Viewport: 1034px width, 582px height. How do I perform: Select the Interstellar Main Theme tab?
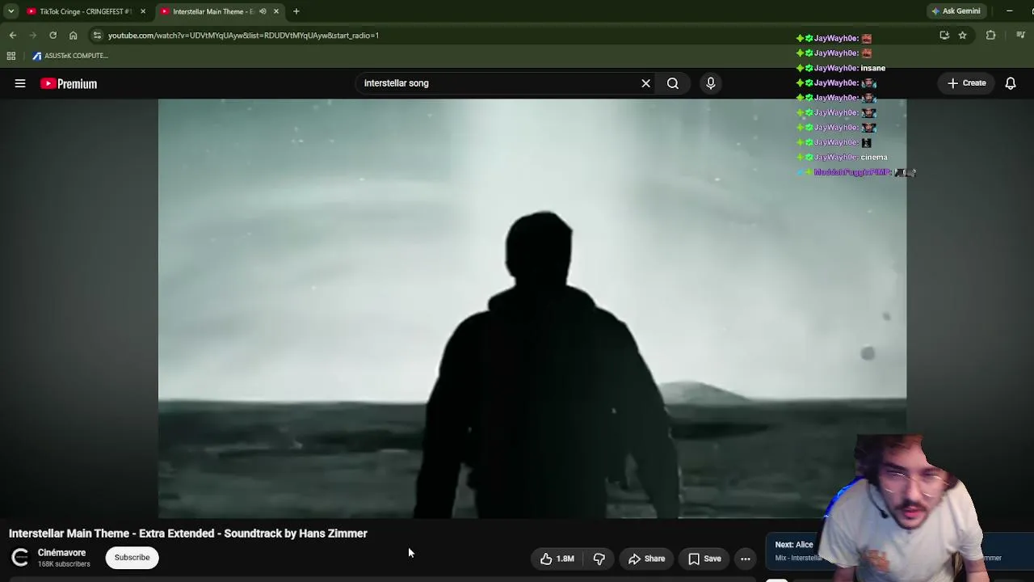pyautogui.click(x=212, y=11)
